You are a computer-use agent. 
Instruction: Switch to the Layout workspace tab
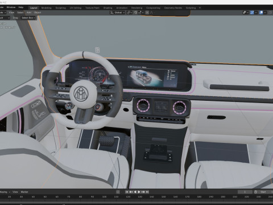34,8
